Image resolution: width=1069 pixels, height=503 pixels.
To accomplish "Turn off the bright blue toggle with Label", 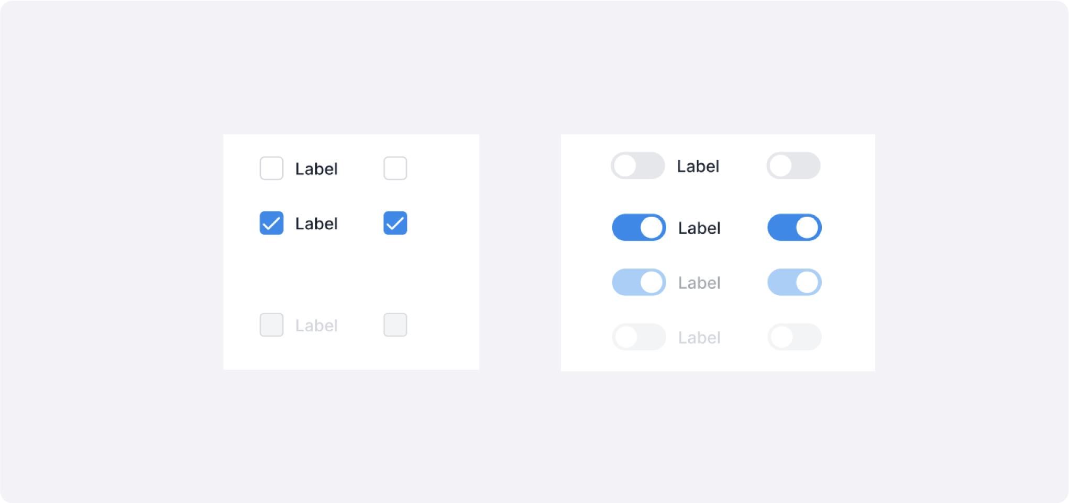I will 638,228.
